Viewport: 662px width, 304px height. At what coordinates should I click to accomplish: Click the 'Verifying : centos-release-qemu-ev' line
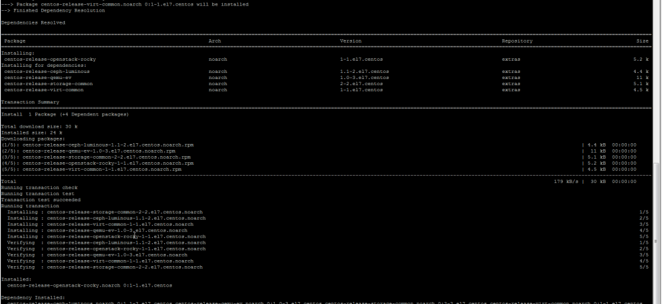click(x=97, y=255)
